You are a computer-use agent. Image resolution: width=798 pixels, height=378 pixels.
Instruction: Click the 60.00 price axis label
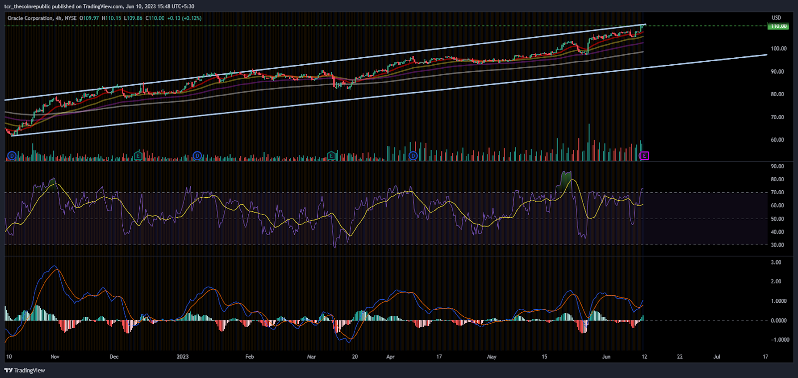(x=777, y=140)
